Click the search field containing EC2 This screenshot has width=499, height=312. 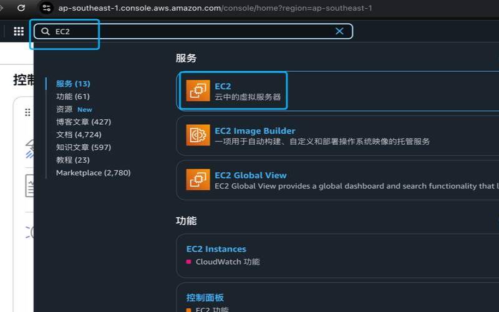(x=193, y=31)
